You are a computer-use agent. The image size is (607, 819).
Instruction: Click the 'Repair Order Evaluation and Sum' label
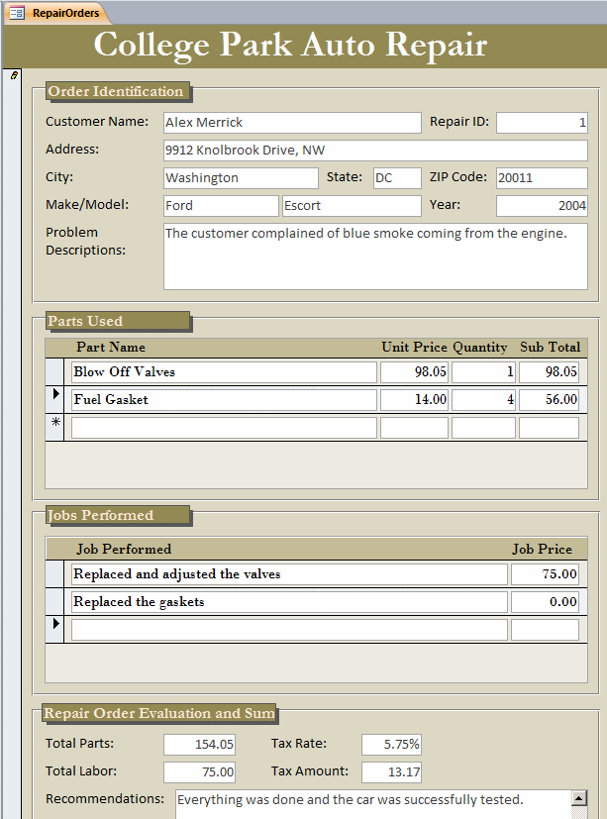[159, 713]
